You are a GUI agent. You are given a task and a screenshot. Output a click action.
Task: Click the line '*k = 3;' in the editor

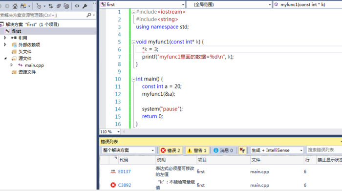tap(150, 49)
